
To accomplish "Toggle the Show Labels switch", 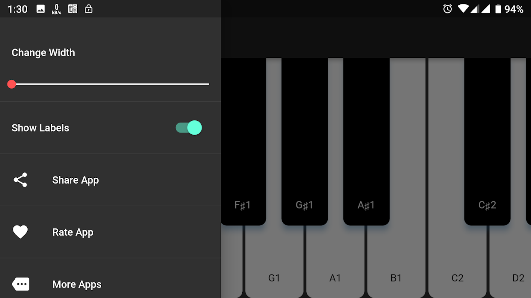I will (189, 128).
